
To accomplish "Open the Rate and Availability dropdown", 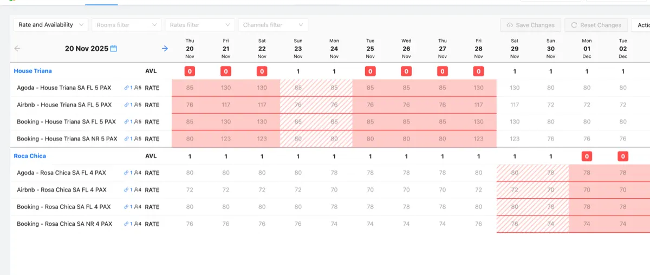I will click(x=51, y=25).
